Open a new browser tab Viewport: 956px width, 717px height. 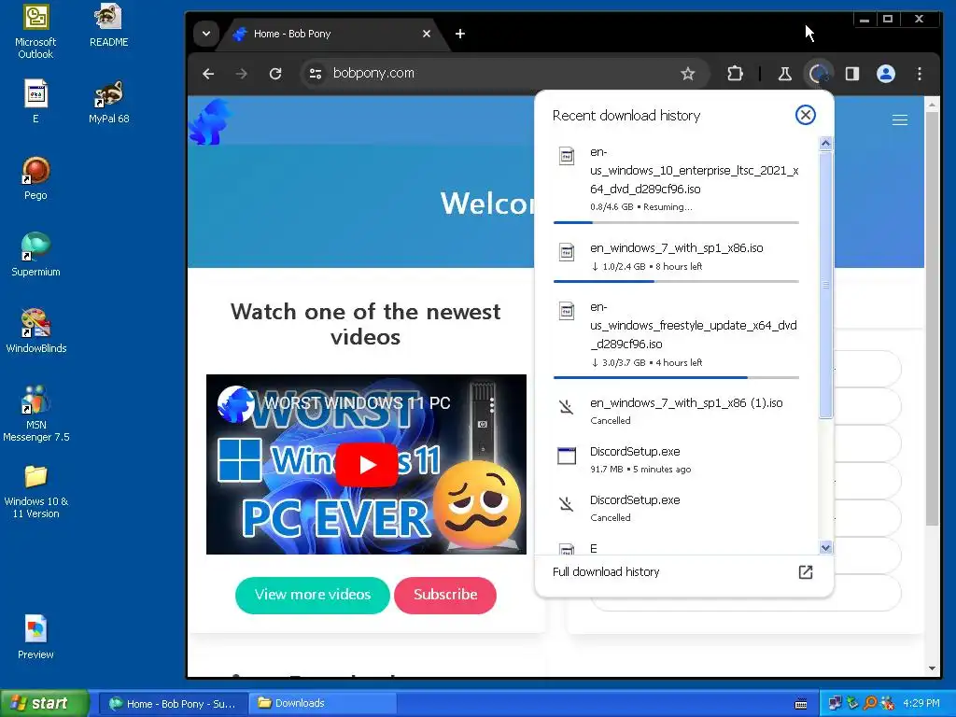(x=460, y=34)
